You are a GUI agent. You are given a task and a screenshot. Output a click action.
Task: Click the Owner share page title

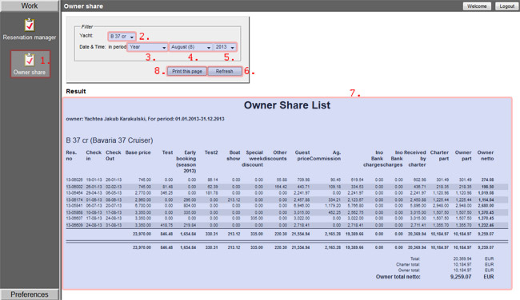click(x=83, y=6)
